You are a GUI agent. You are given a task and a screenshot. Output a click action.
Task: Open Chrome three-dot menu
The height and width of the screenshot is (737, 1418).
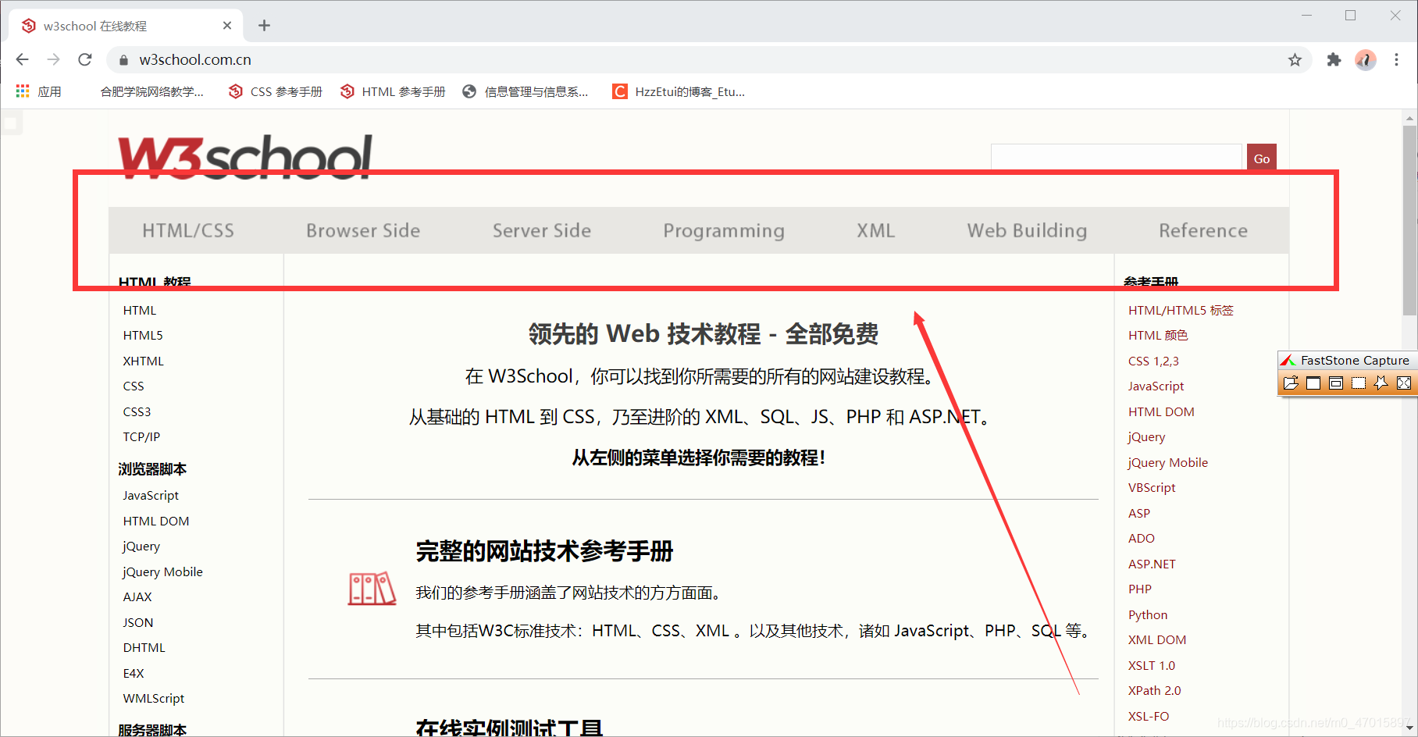(x=1397, y=59)
